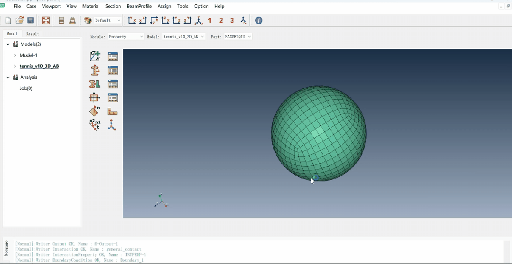Open the Material menu
The height and width of the screenshot is (264, 512).
[91, 6]
